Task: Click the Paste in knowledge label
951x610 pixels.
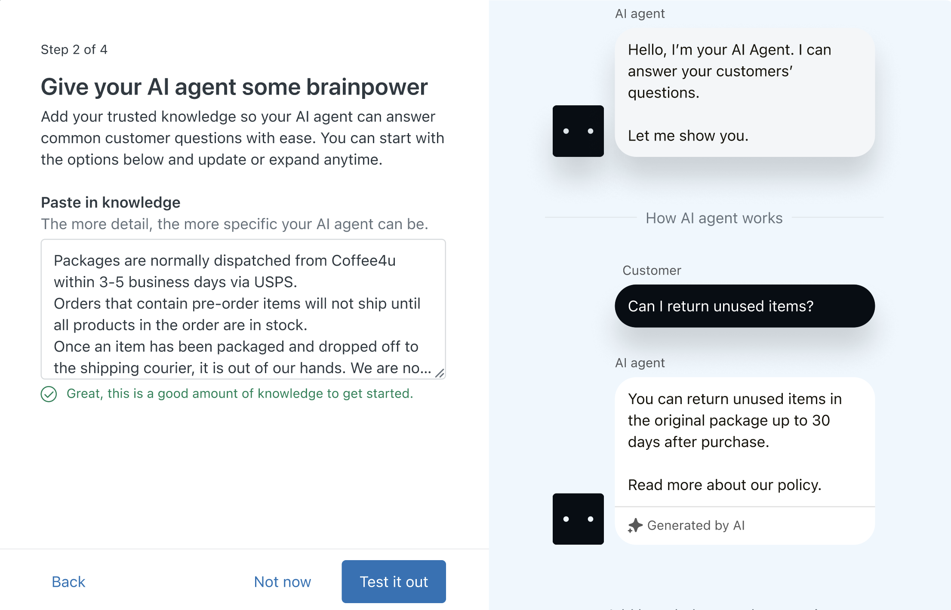Action: coord(111,202)
